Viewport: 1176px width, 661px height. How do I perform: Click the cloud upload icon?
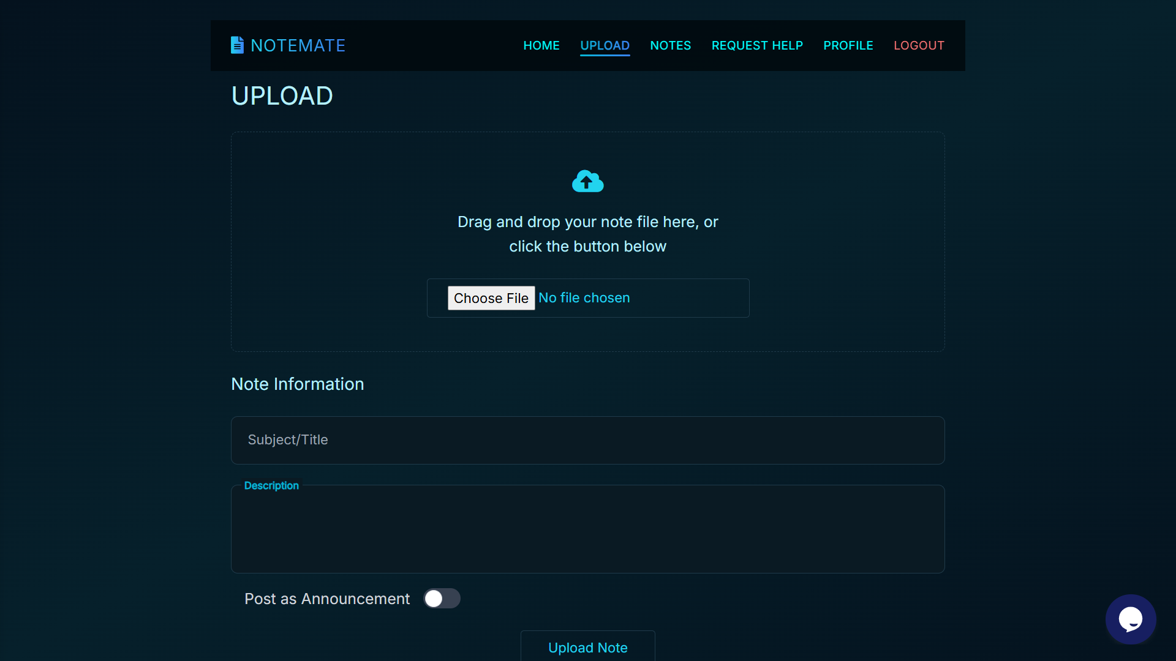(x=587, y=181)
